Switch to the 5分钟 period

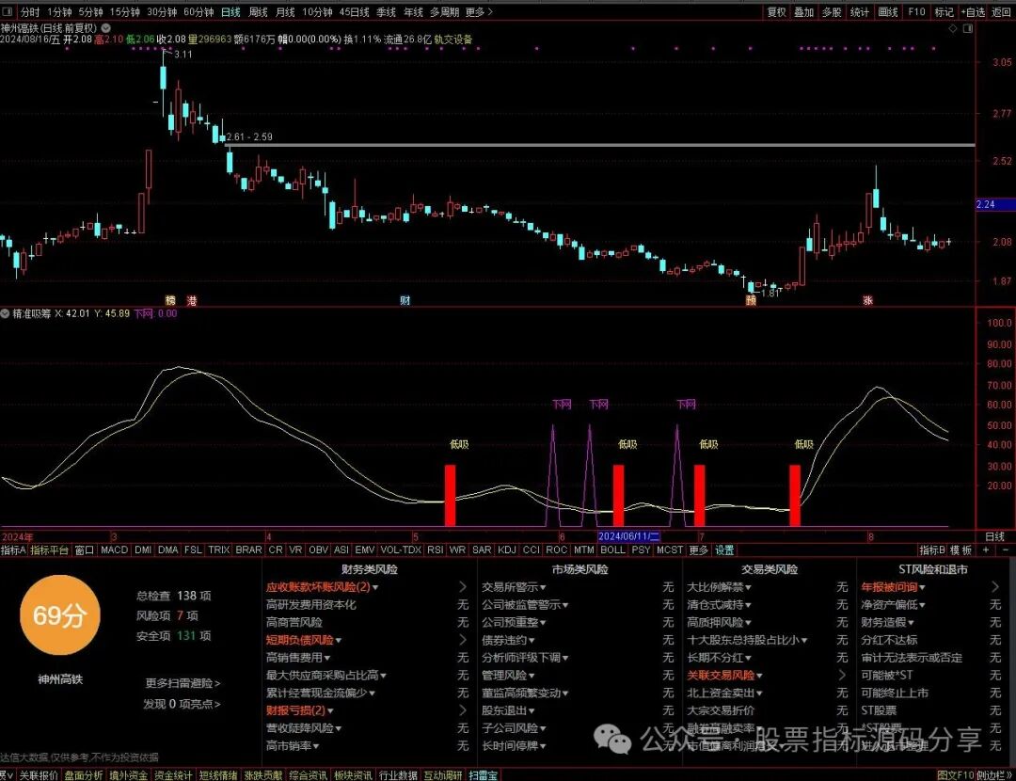tap(90, 11)
